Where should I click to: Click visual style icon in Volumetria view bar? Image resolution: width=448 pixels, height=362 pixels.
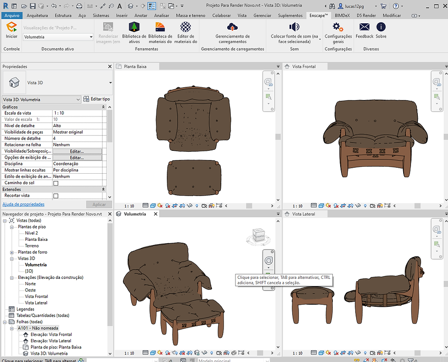tap(153, 353)
